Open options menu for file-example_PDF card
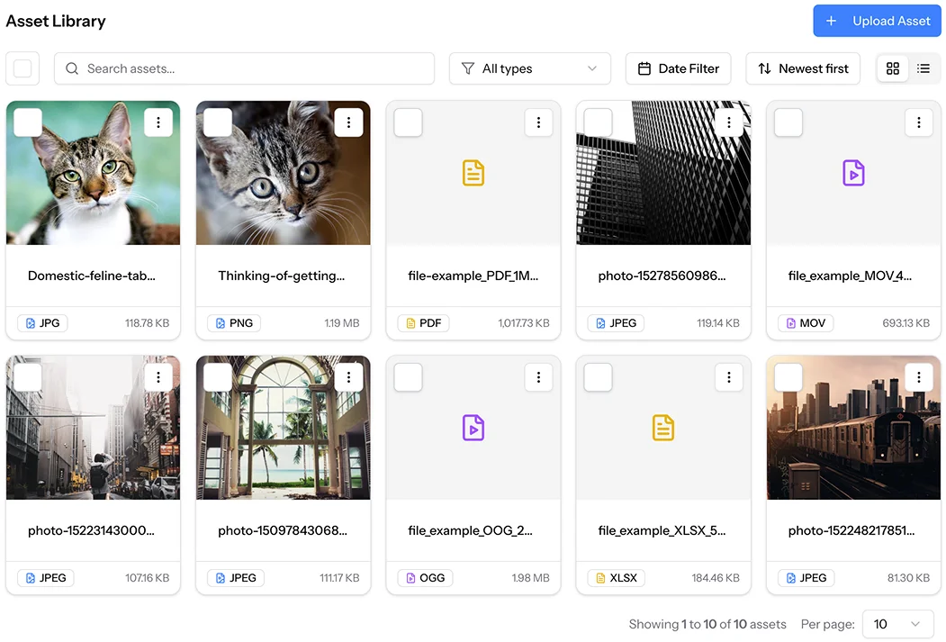This screenshot has height=642, width=946. coord(539,122)
